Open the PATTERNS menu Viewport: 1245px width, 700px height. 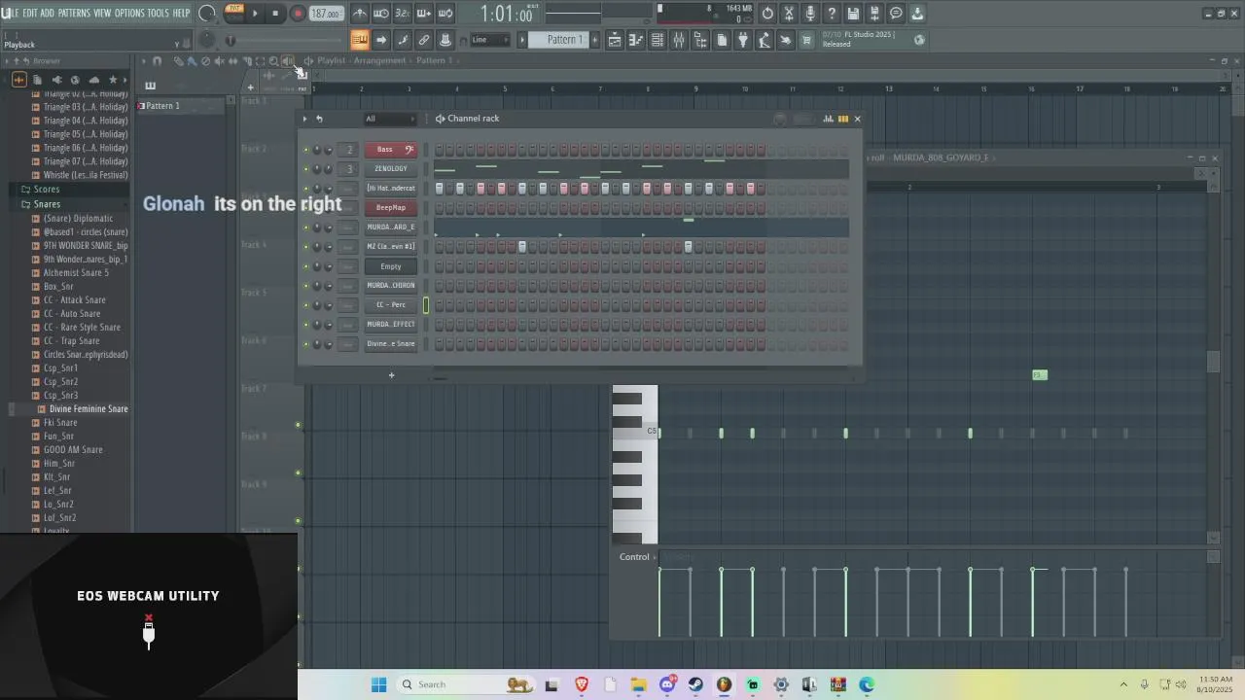coord(74,13)
